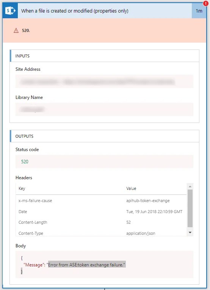Click the 1m duration label
This screenshot has height=290, width=210.
(x=199, y=11)
